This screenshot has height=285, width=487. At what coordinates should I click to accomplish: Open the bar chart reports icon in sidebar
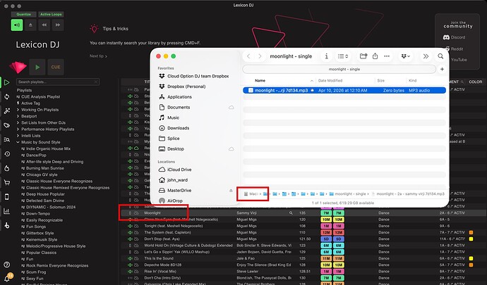pyautogui.click(x=6, y=211)
